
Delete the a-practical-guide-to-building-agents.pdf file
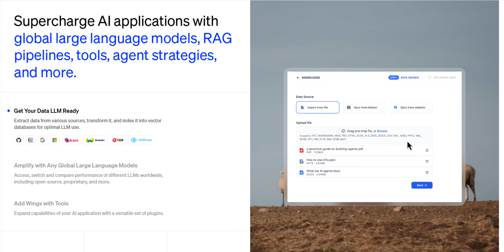pos(427,150)
